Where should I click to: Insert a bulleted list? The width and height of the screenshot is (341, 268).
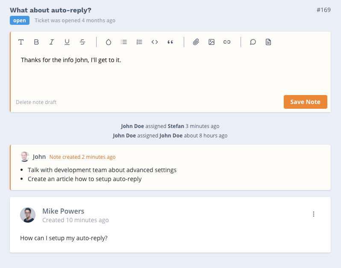point(124,42)
